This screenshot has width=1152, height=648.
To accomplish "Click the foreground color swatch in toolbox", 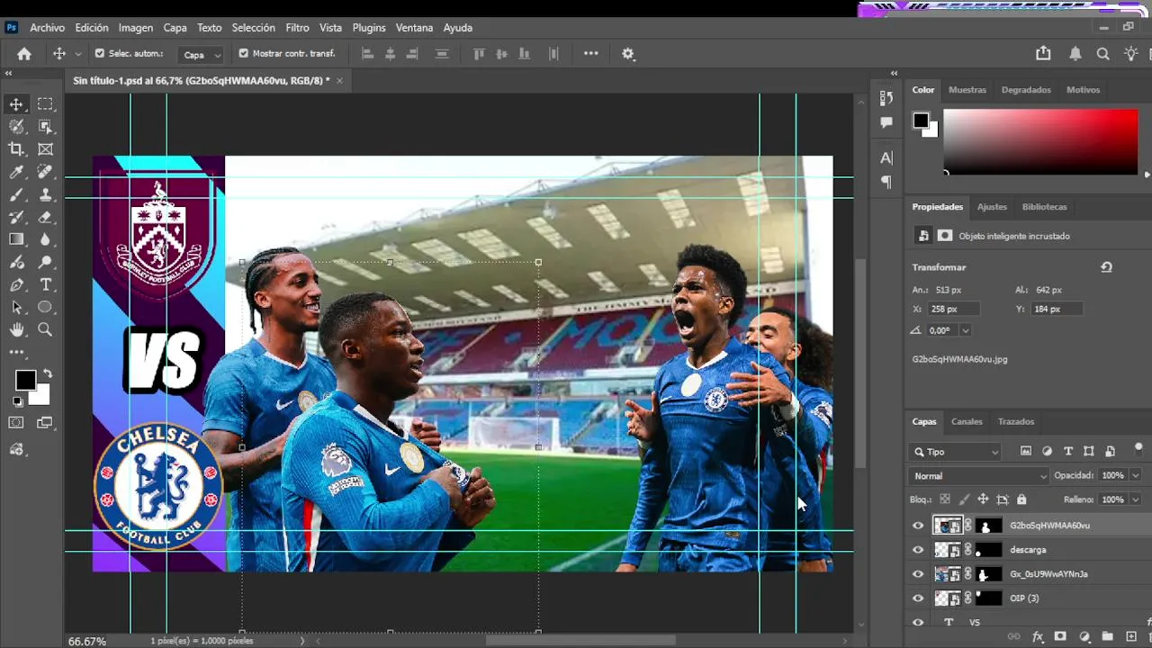I will 24,380.
